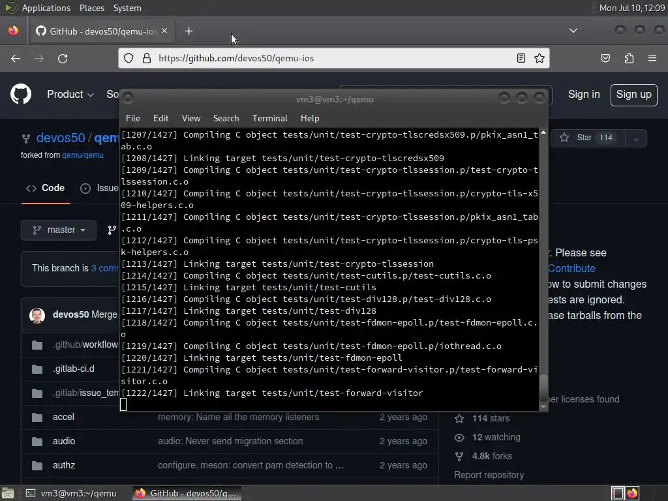Open the qemu/qemu forked-from link
The image size is (668, 501).
(83, 155)
